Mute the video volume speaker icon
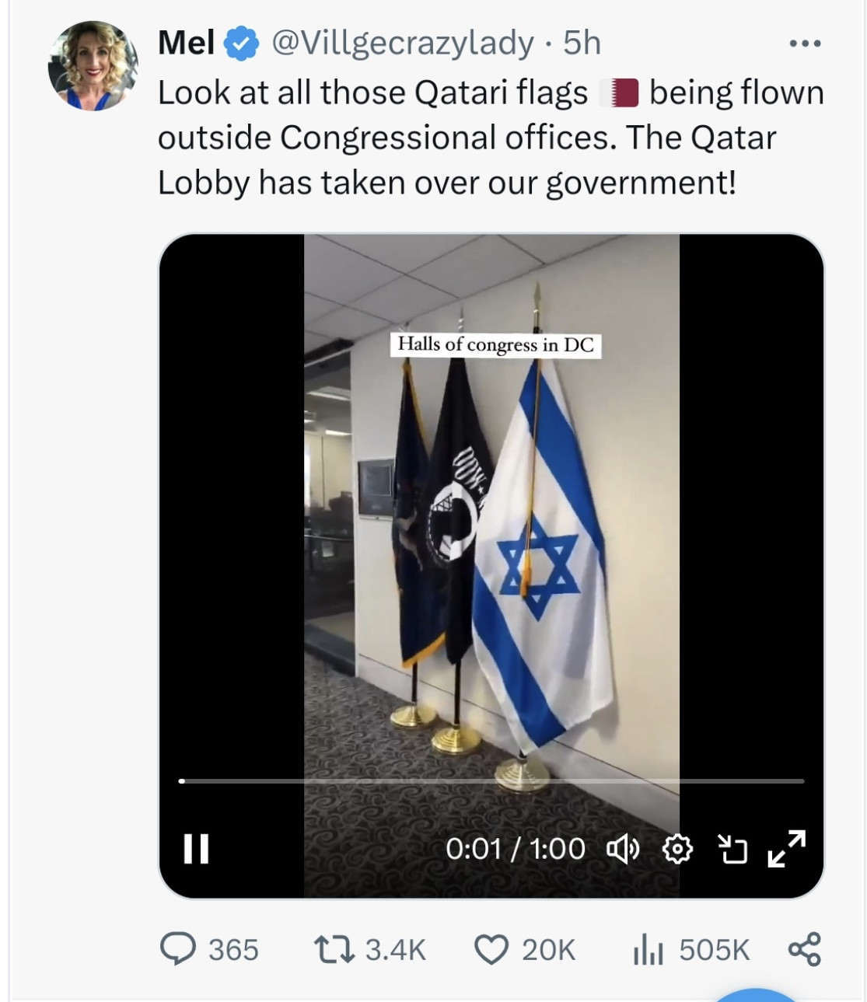This screenshot has width=867, height=1002. click(623, 849)
